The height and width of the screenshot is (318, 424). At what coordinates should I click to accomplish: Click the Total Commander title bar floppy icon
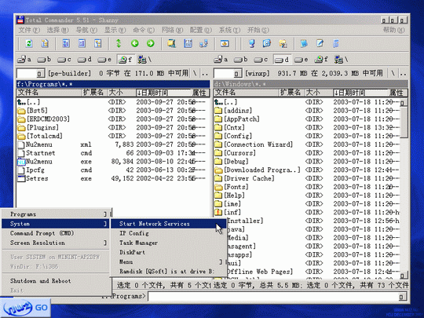[x=20, y=20]
